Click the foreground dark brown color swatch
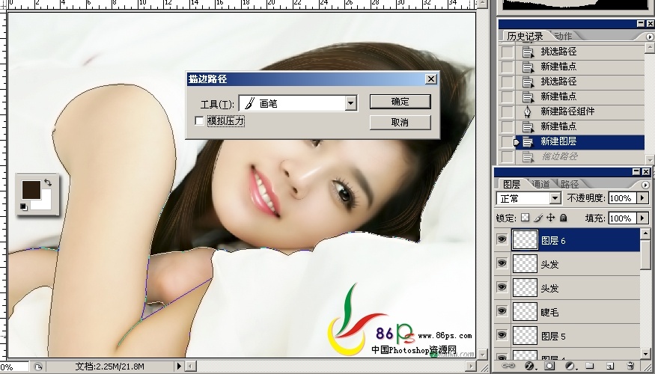Image resolution: width=655 pixels, height=374 pixels. [x=31, y=189]
